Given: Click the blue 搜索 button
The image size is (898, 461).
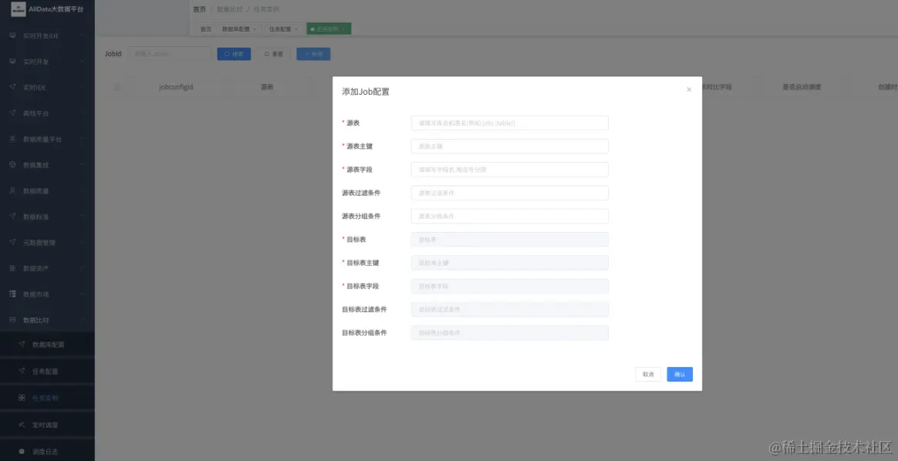Looking at the screenshot, I should click(x=234, y=54).
